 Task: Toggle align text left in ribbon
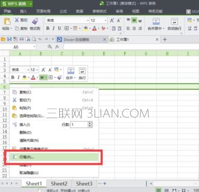pos(128,28)
